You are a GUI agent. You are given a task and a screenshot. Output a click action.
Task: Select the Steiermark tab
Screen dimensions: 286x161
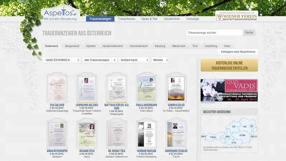tap(179, 46)
